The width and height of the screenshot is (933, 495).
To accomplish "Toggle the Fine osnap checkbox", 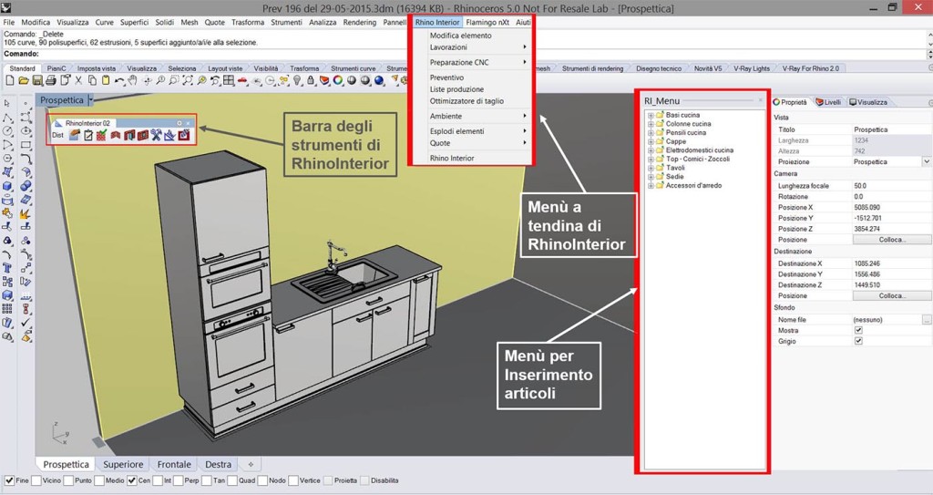I will click(9, 480).
